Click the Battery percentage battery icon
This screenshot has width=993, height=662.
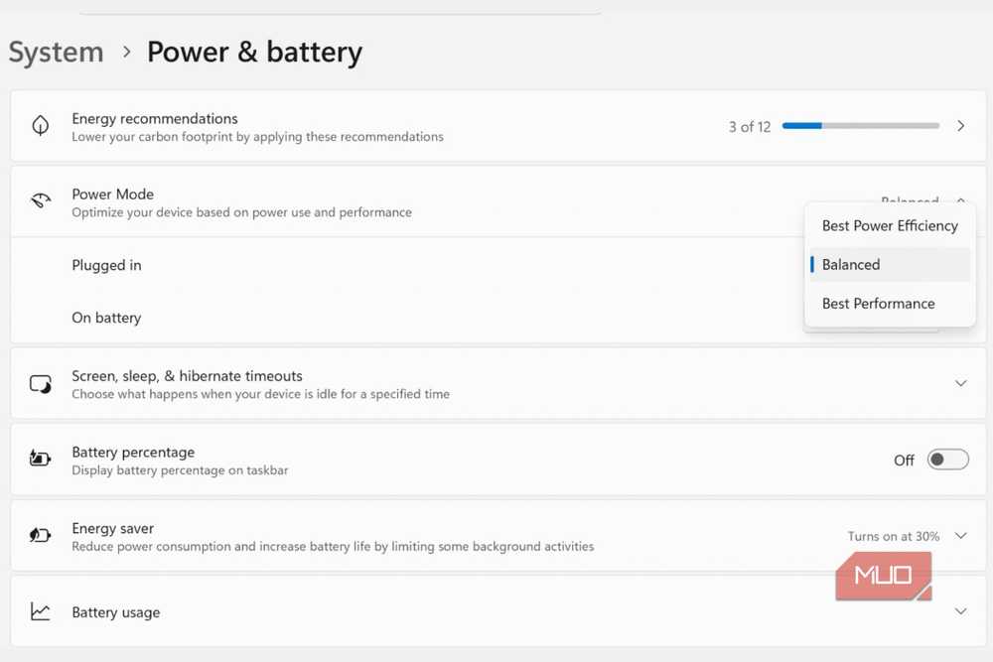point(41,458)
